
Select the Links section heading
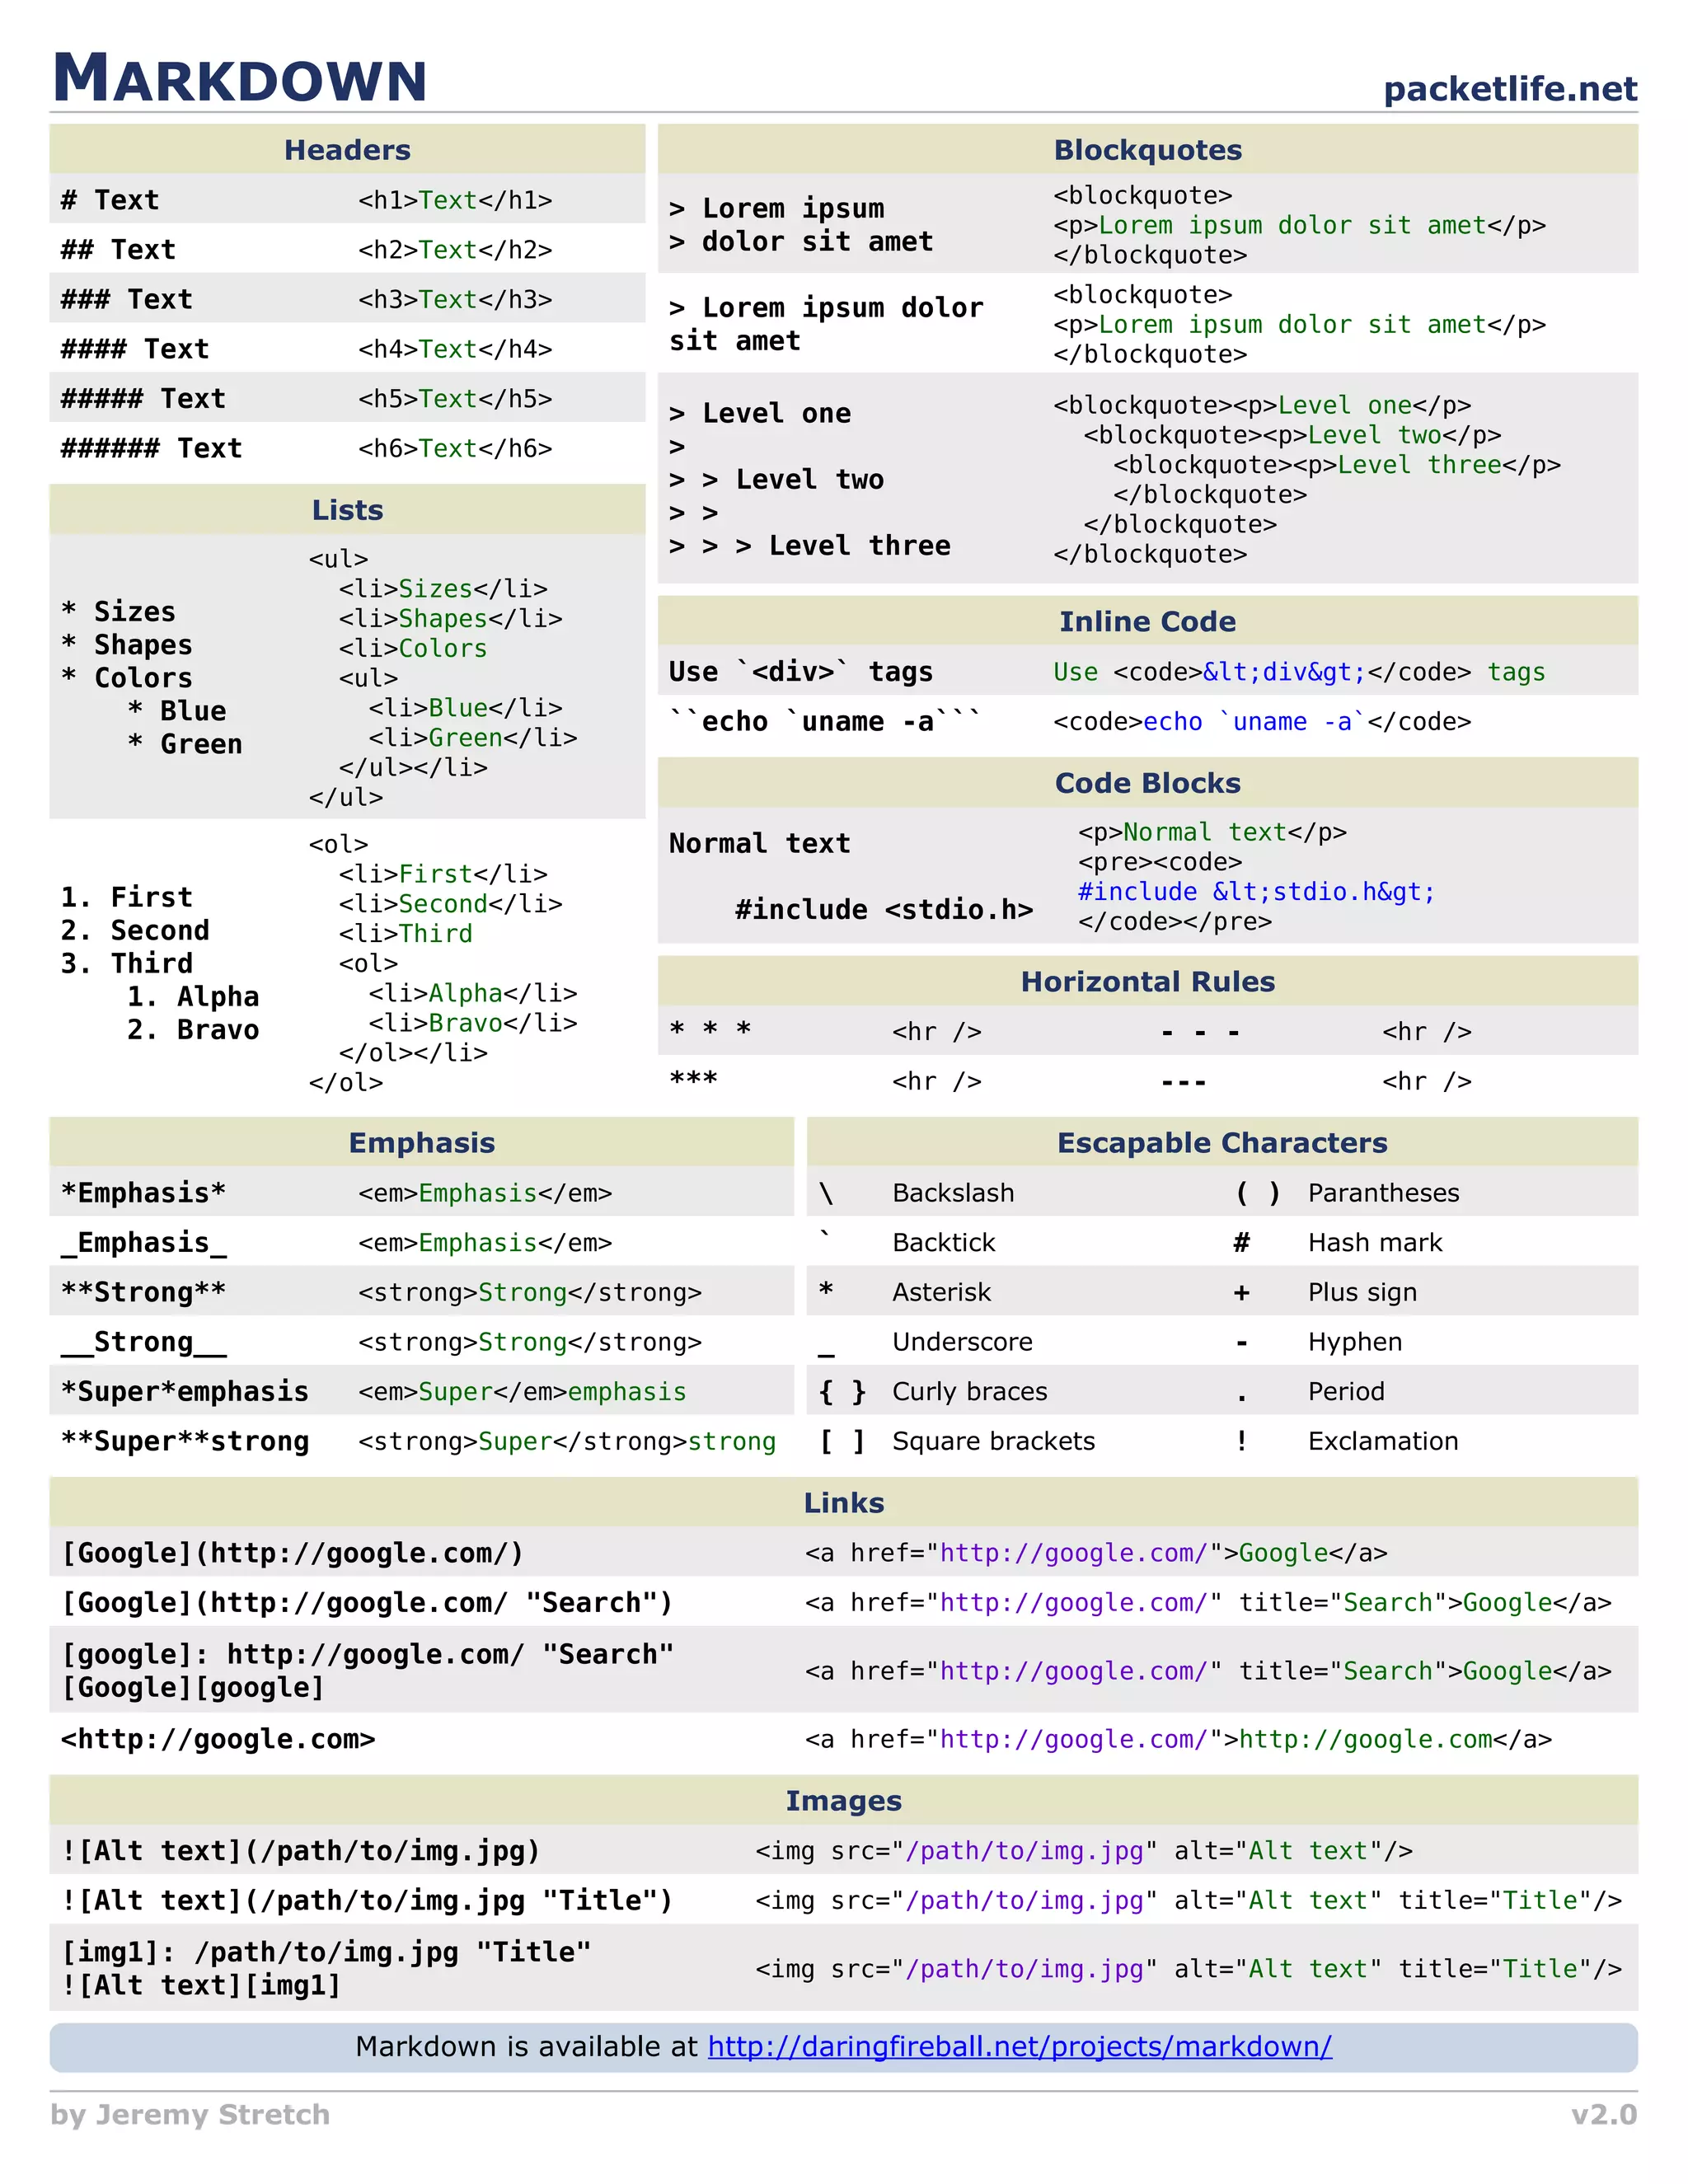[x=843, y=1503]
